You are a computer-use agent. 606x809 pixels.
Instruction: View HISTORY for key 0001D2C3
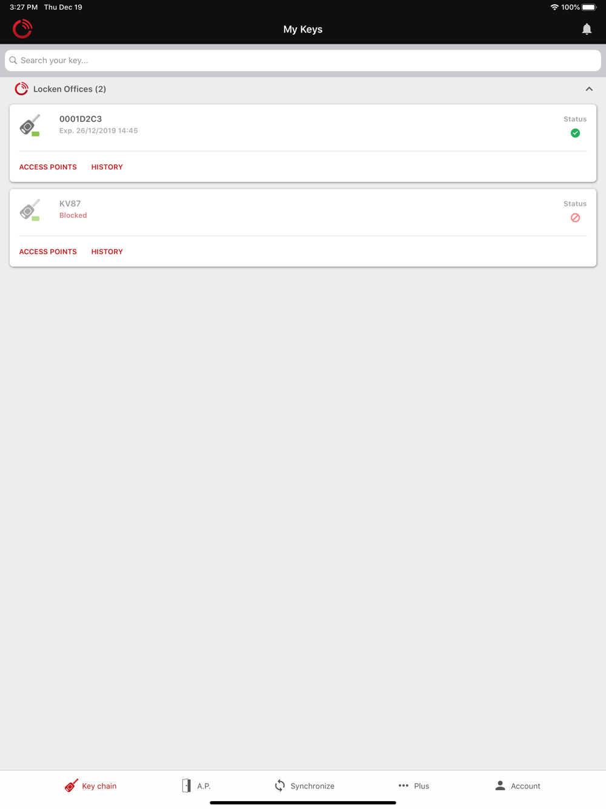click(107, 167)
